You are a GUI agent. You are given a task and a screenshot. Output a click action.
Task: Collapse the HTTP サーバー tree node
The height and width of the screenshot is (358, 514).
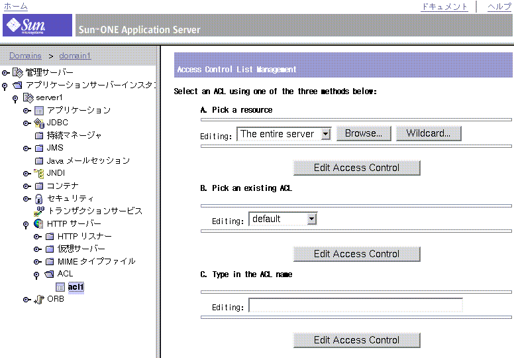26,225
